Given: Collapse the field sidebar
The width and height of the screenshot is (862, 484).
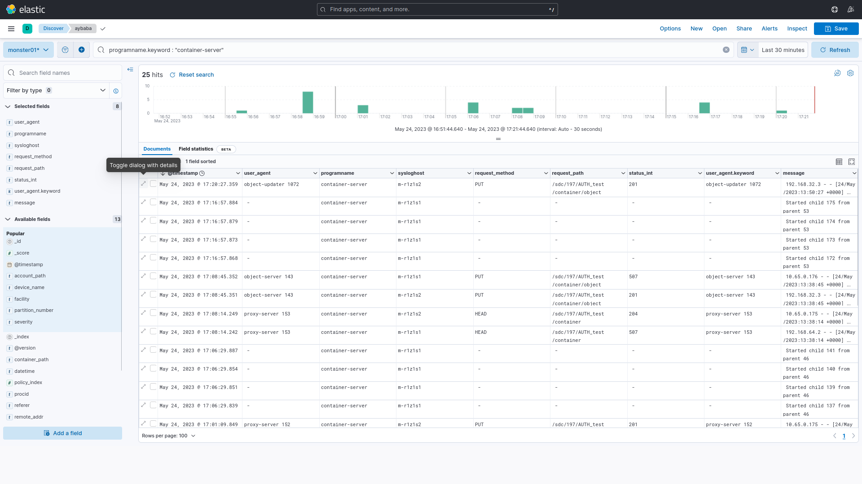Looking at the screenshot, I should [x=130, y=69].
